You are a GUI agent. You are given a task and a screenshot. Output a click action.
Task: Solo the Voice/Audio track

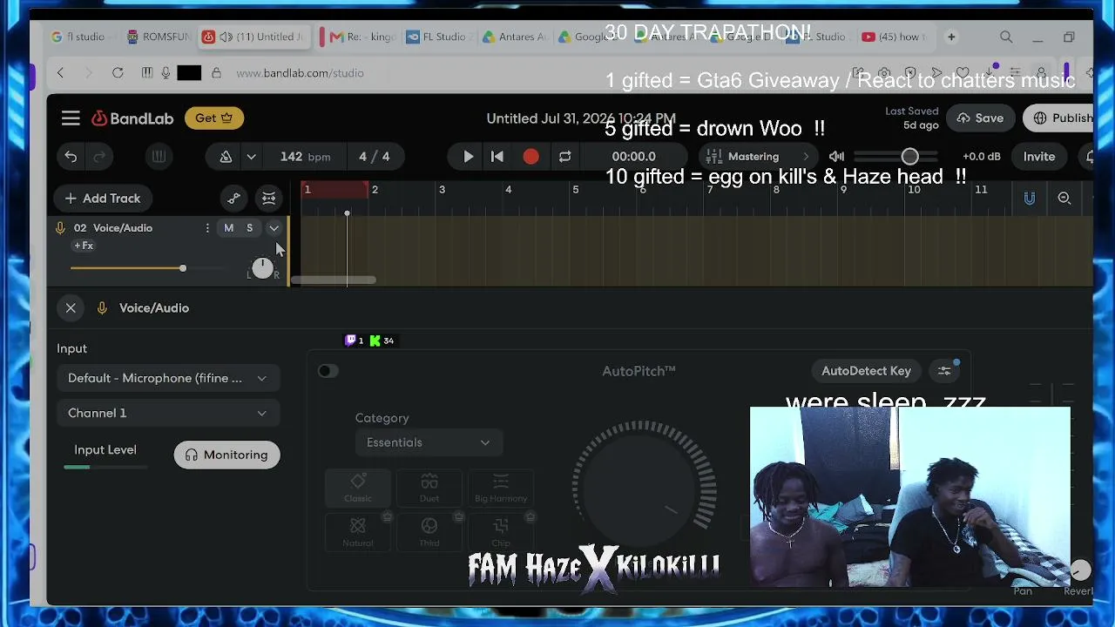click(x=249, y=228)
